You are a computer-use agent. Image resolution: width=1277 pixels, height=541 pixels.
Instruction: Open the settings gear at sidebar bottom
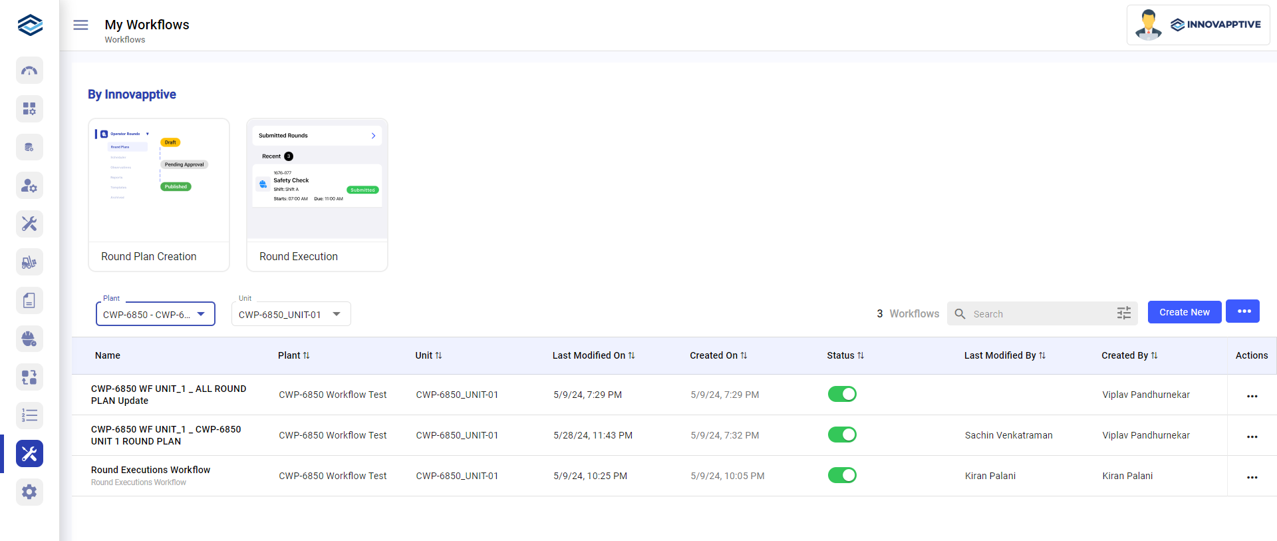coord(29,492)
